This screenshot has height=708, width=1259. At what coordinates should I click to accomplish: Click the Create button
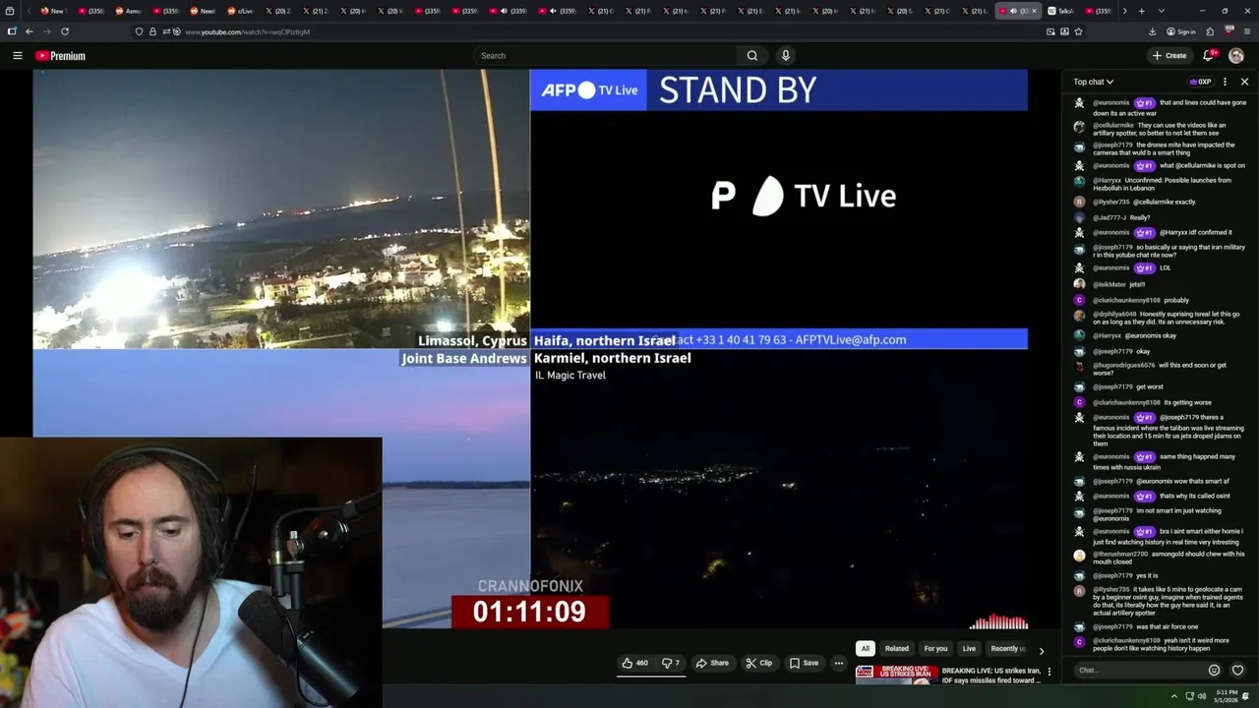click(1169, 56)
